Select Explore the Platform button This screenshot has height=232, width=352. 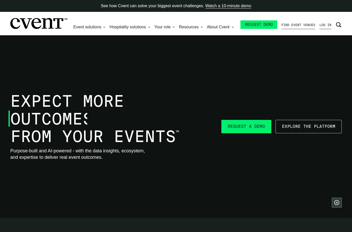tap(308, 127)
